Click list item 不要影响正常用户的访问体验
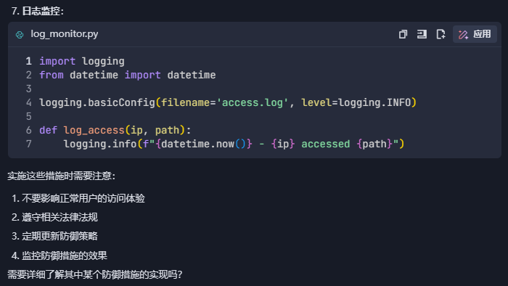Viewport: 508px width, 286px height. tap(83, 198)
